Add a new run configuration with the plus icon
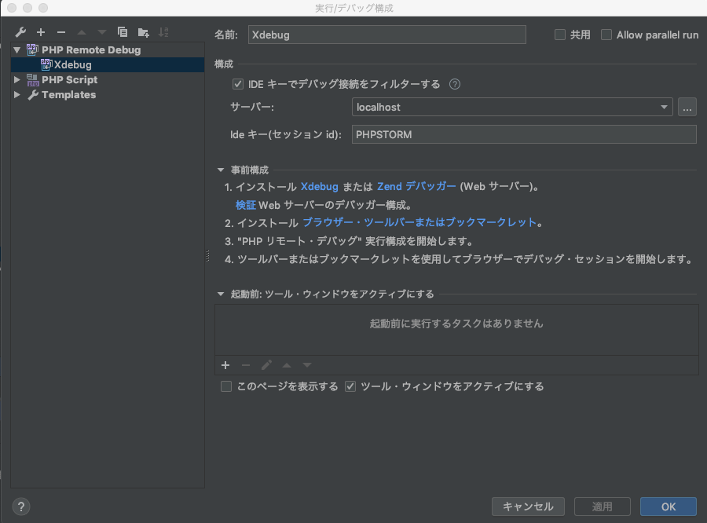The height and width of the screenshot is (523, 707). (40, 32)
